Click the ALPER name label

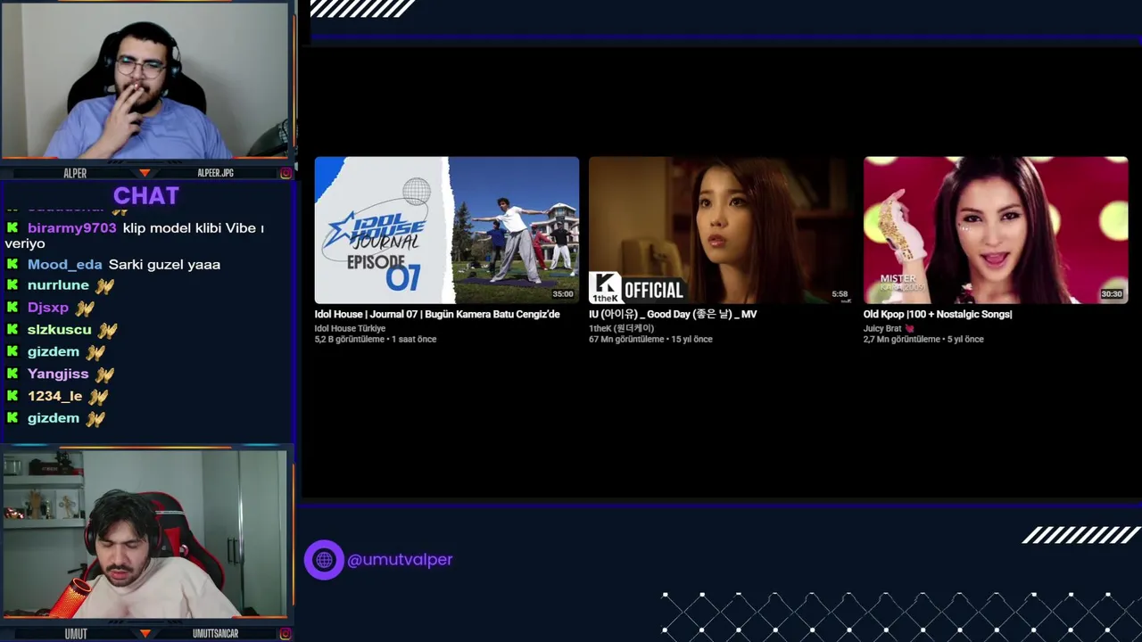[75, 173]
